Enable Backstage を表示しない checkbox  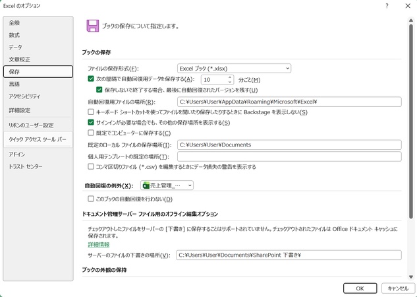[x=91, y=112]
